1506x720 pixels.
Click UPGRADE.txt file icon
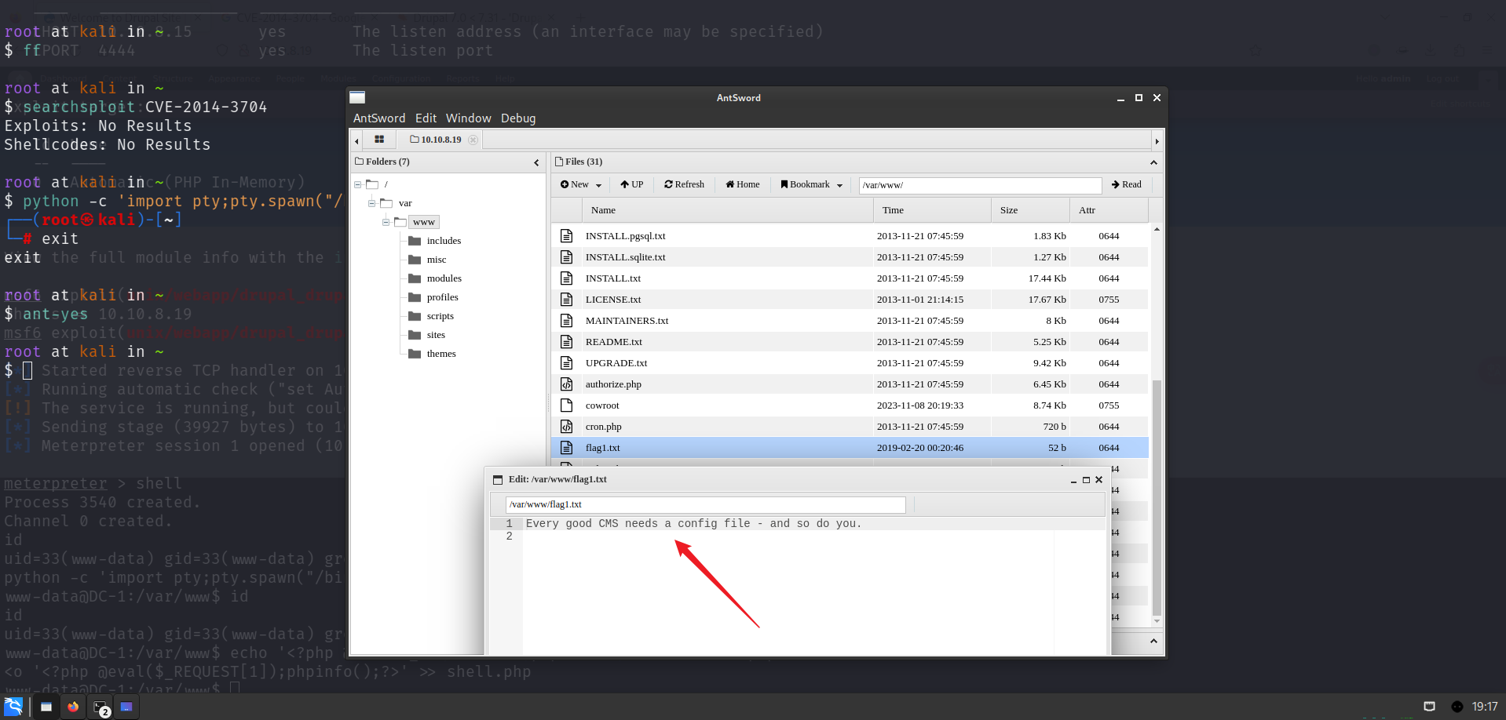[x=566, y=363]
